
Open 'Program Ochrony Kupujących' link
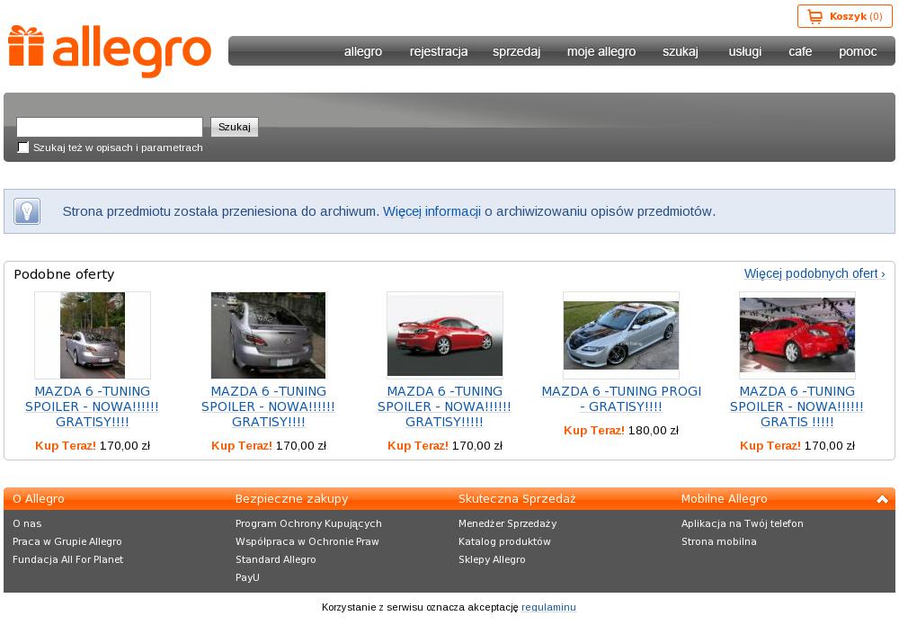[308, 523]
